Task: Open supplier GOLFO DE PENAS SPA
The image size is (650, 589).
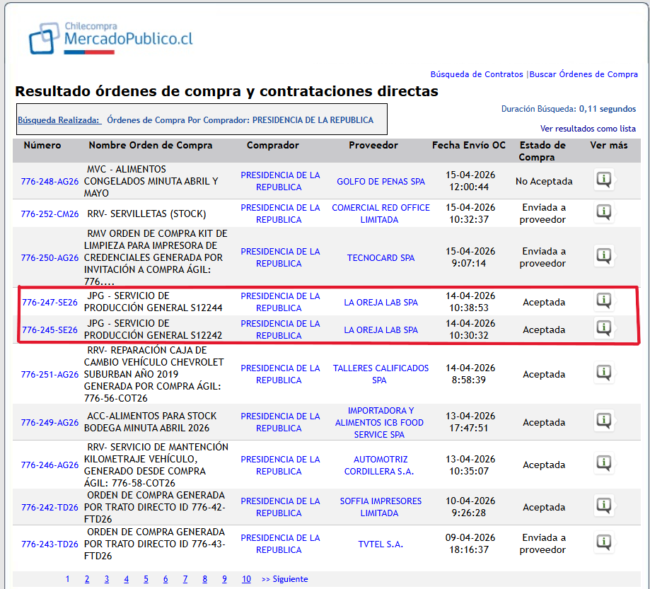Action: [x=381, y=181]
